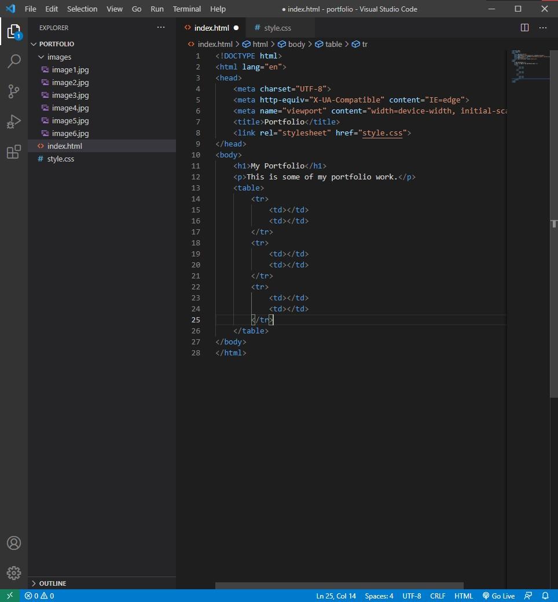Toggle the feedback icon in status bar
This screenshot has height=602, width=558.
(x=528, y=596)
